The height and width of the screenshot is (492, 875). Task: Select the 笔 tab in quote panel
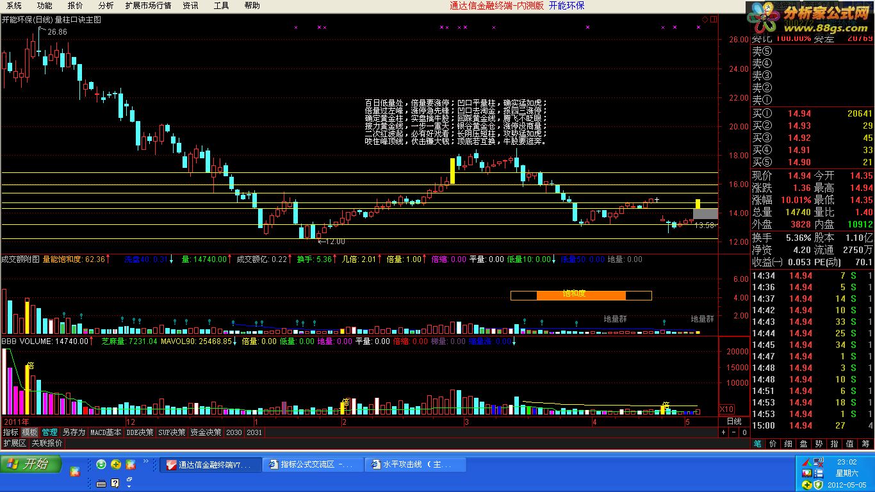click(758, 443)
